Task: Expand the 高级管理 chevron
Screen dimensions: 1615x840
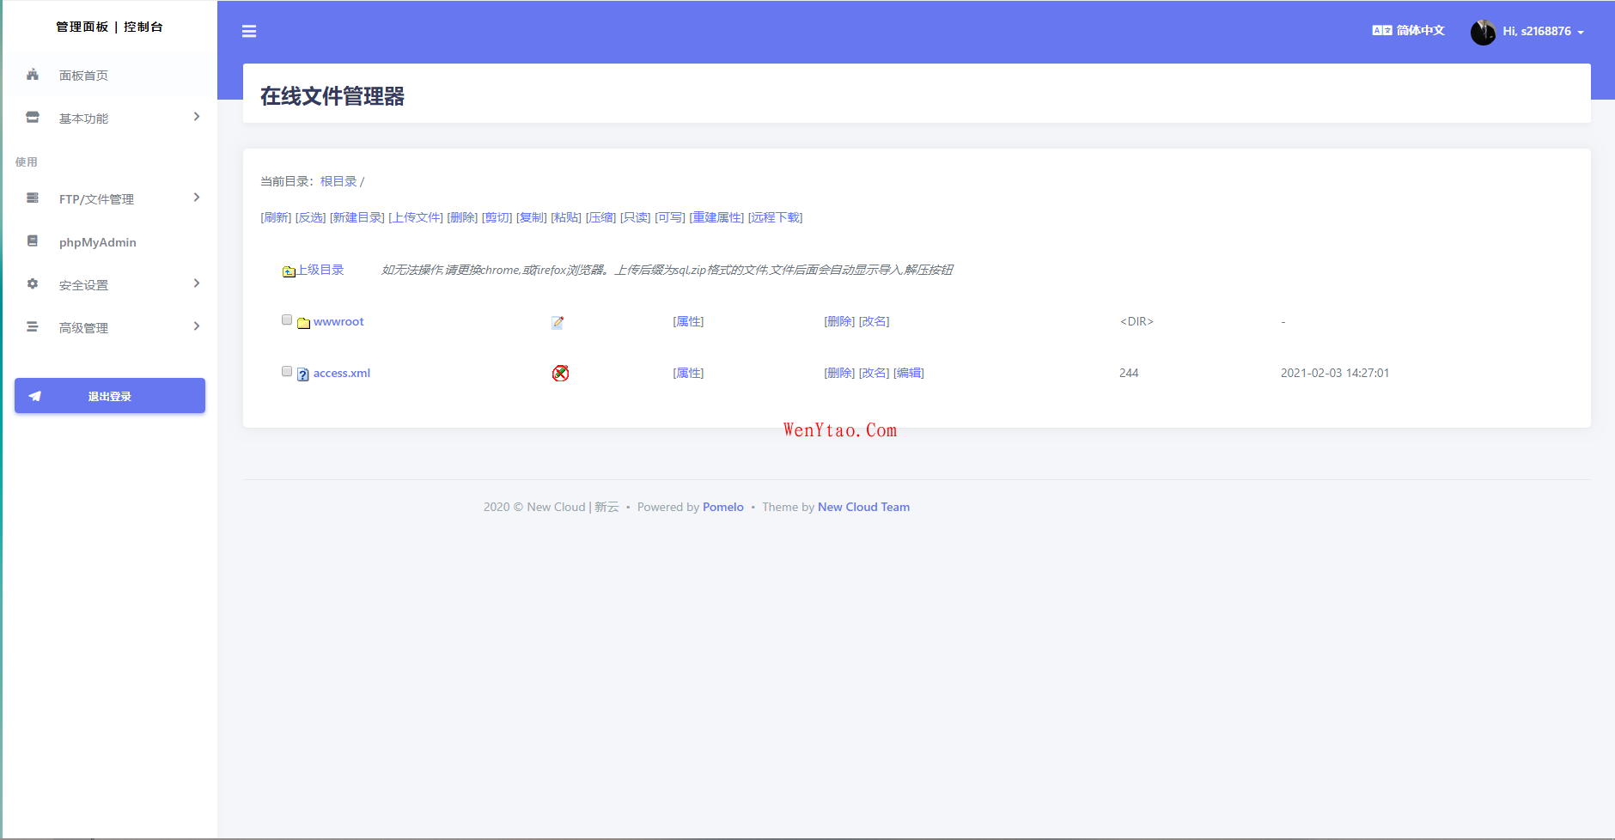Action: (197, 326)
